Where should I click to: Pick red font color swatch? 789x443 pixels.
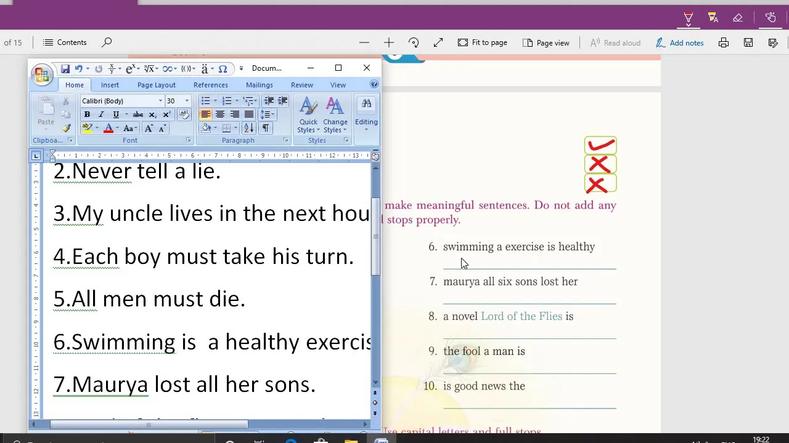(x=108, y=128)
